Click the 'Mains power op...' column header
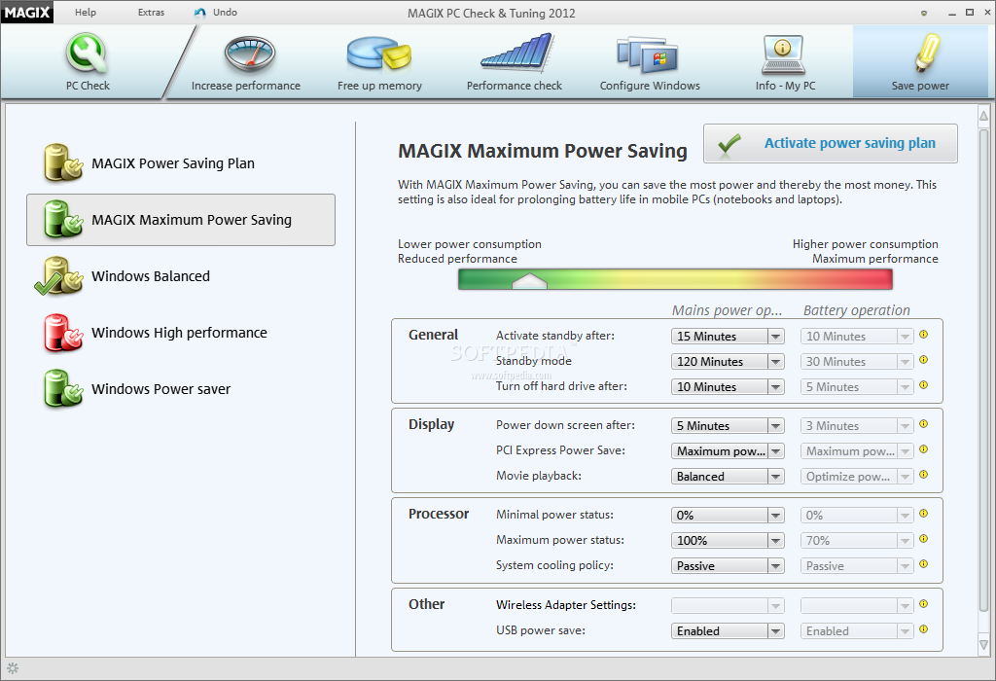 (x=727, y=310)
